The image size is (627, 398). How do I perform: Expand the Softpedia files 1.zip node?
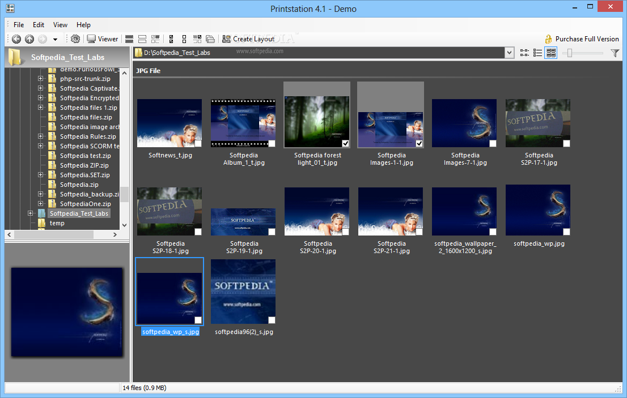tap(40, 108)
